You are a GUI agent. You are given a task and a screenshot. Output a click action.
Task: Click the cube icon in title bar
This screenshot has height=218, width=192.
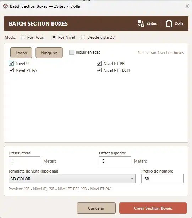[5, 6]
